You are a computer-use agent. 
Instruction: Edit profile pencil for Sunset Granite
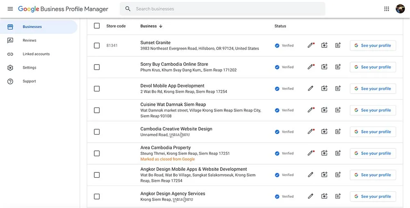311,45
